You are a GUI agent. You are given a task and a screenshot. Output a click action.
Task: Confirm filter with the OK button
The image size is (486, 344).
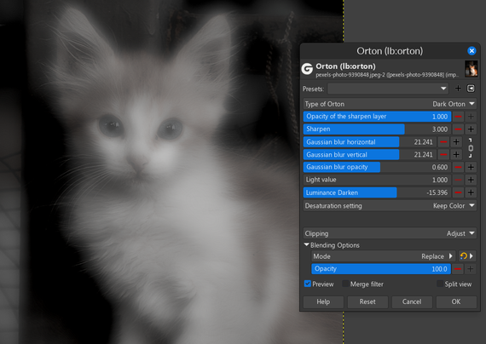click(456, 301)
